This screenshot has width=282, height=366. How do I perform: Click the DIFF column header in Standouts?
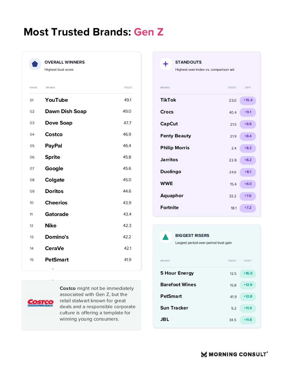(x=248, y=88)
